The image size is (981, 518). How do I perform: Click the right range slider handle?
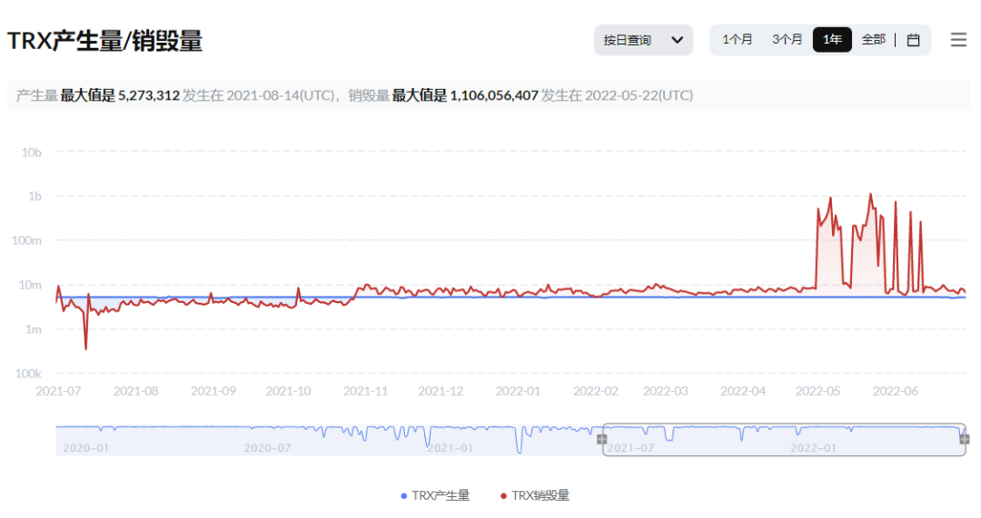[965, 439]
